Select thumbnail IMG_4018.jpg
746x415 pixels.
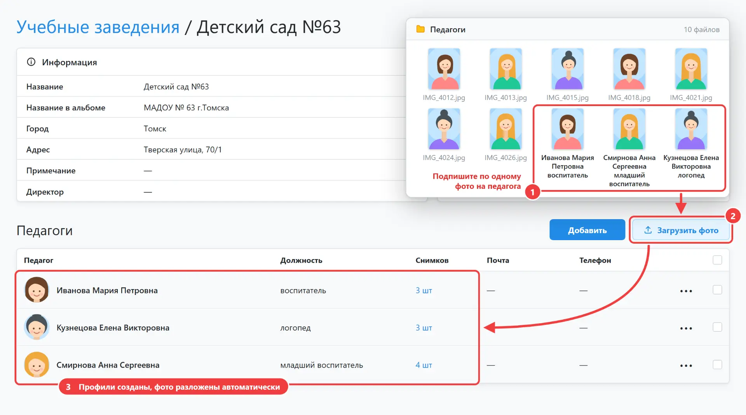[629, 69]
